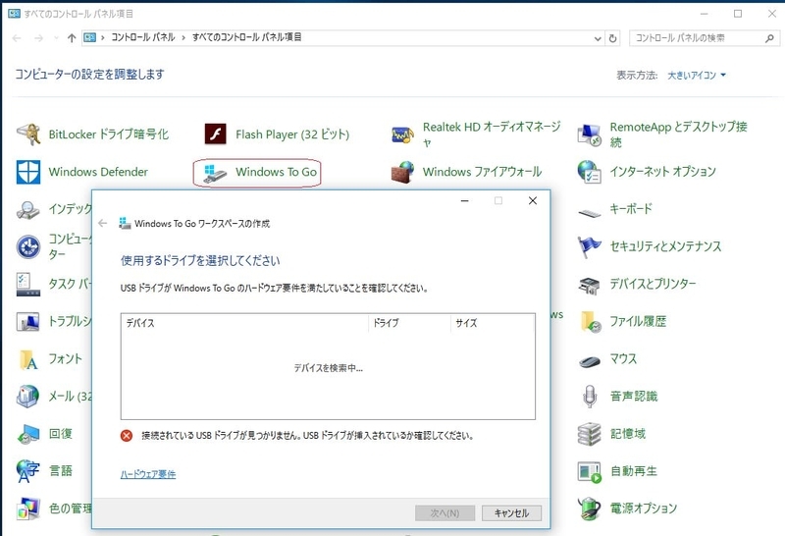Open 回復 recovery icon
Screen dimensions: 785x536
tap(28, 434)
